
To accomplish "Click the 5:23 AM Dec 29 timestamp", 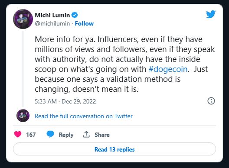I will pyautogui.click(x=65, y=101).
